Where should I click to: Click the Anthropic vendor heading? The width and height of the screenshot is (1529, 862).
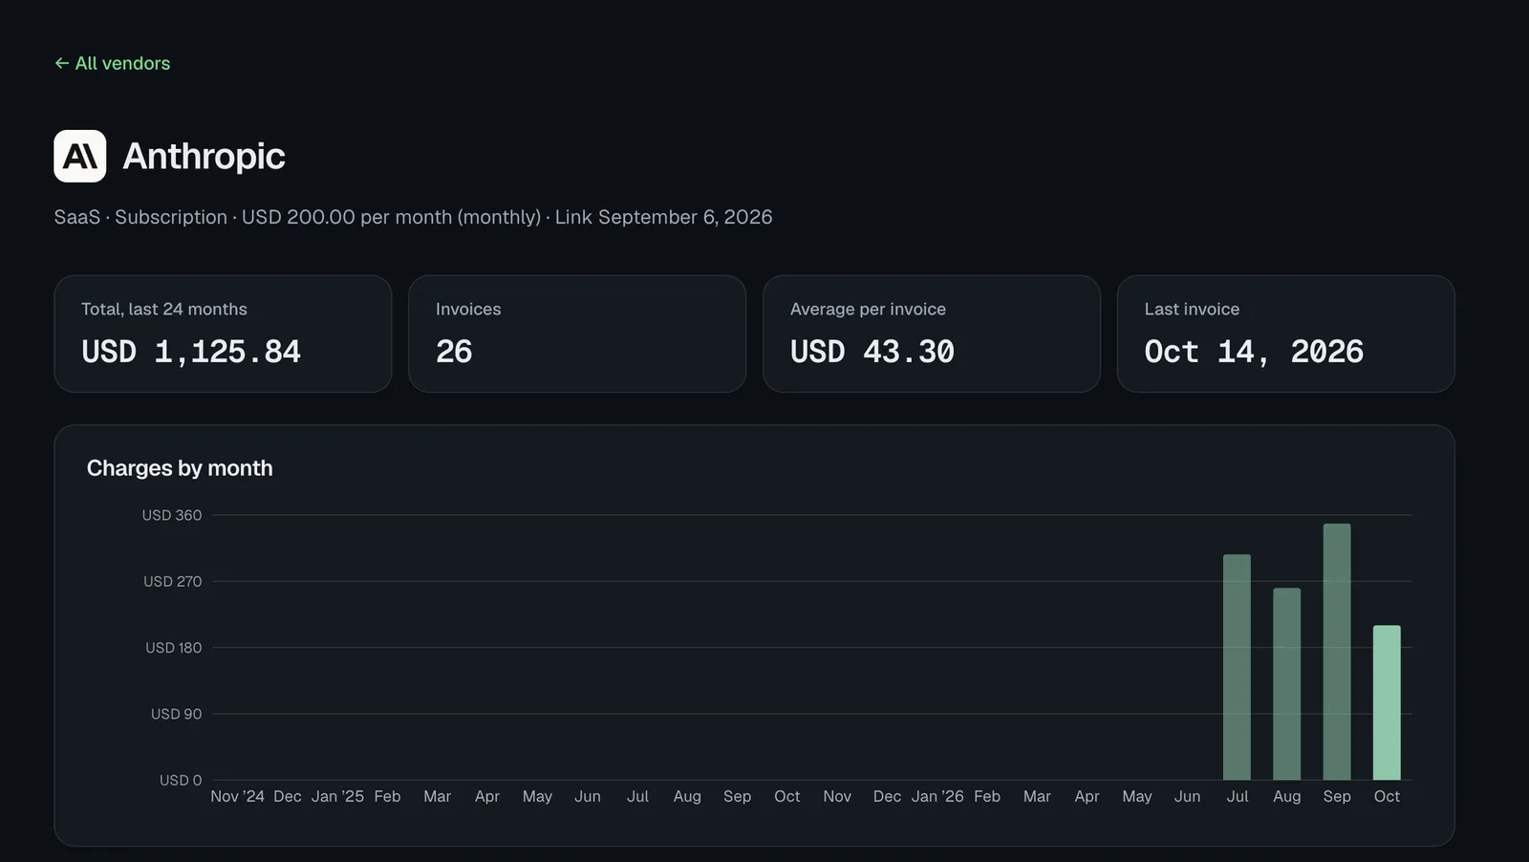[x=204, y=156]
